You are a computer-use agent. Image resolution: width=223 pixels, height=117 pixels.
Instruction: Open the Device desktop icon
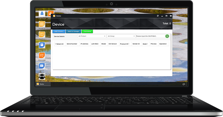pyautogui.click(x=42, y=35)
